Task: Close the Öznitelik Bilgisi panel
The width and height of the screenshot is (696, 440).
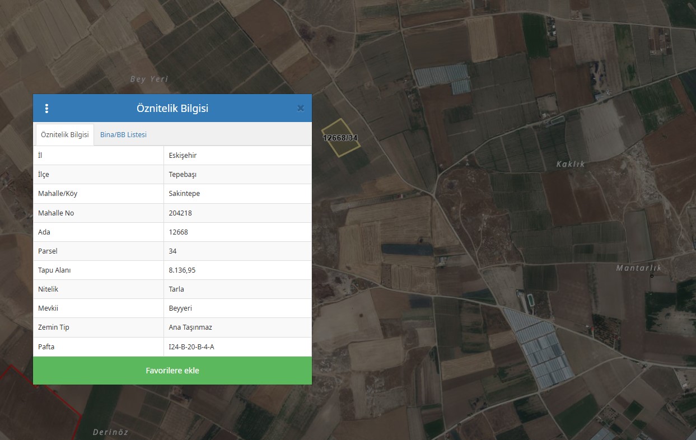Action: (300, 109)
